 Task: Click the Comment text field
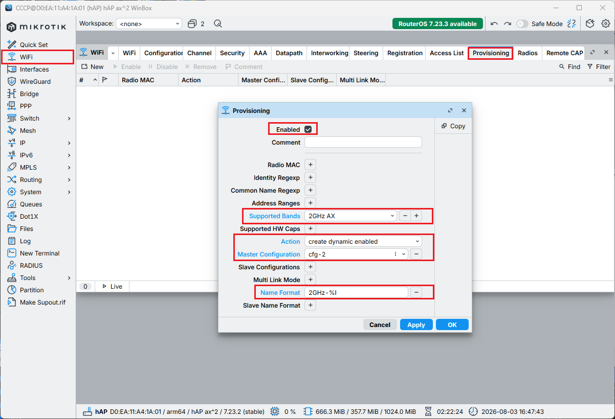(x=363, y=142)
